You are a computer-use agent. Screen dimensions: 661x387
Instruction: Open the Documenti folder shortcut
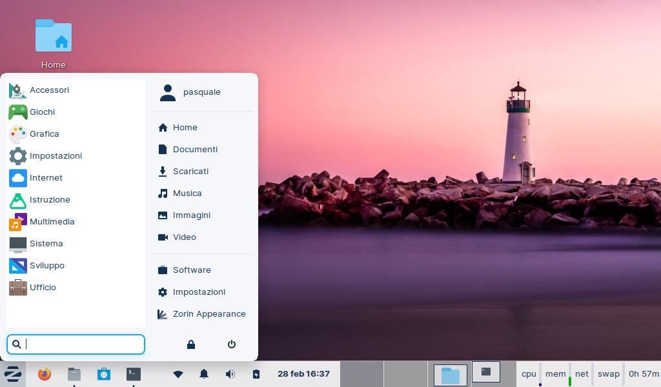click(202, 150)
